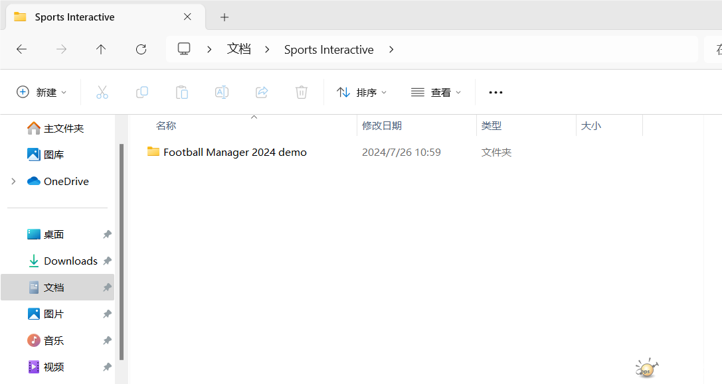
Task: Click the date 2024/7/26 10:59
Action: click(401, 153)
